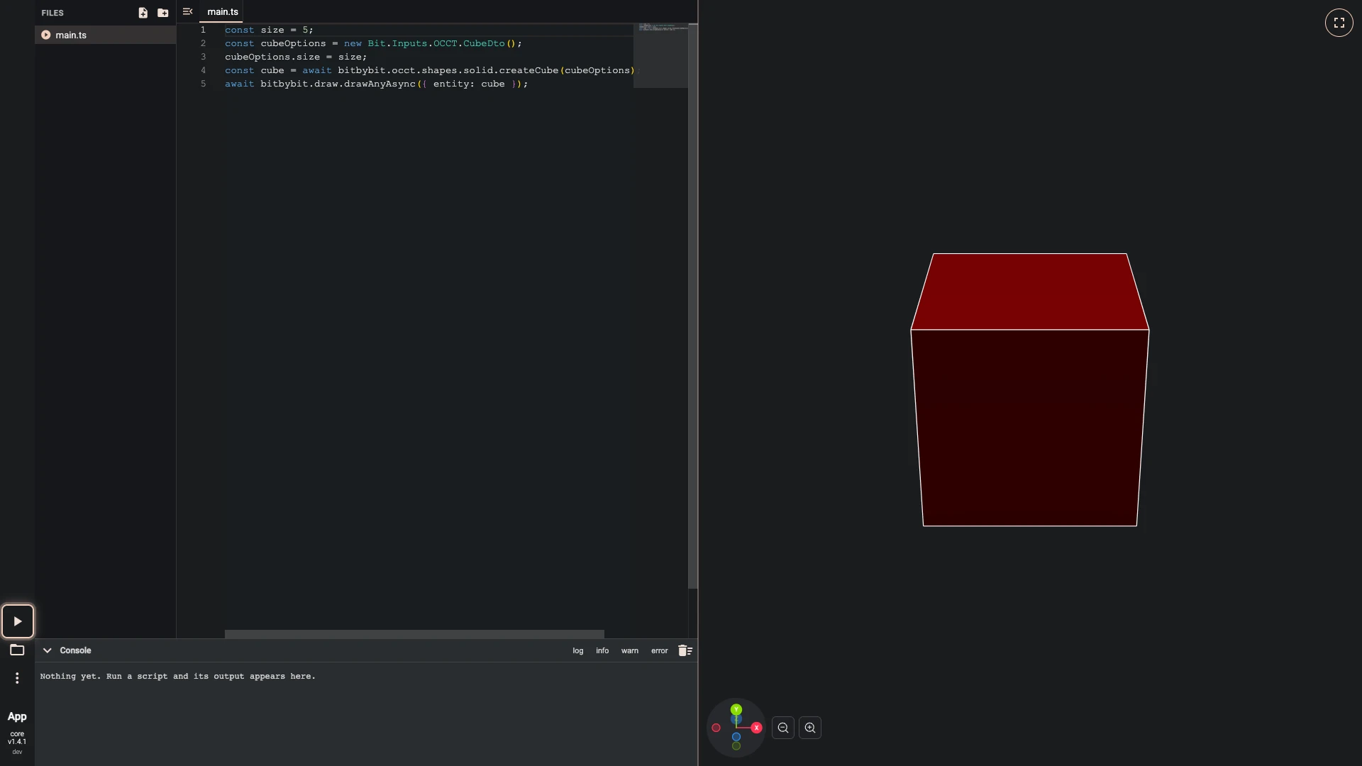This screenshot has width=1362, height=766.
Task: Snap view to negative X axis
Action: [716, 728]
